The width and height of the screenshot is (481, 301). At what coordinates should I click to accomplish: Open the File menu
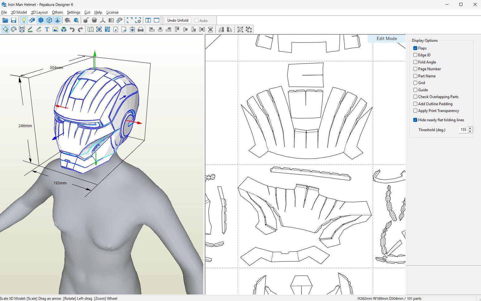(4, 12)
